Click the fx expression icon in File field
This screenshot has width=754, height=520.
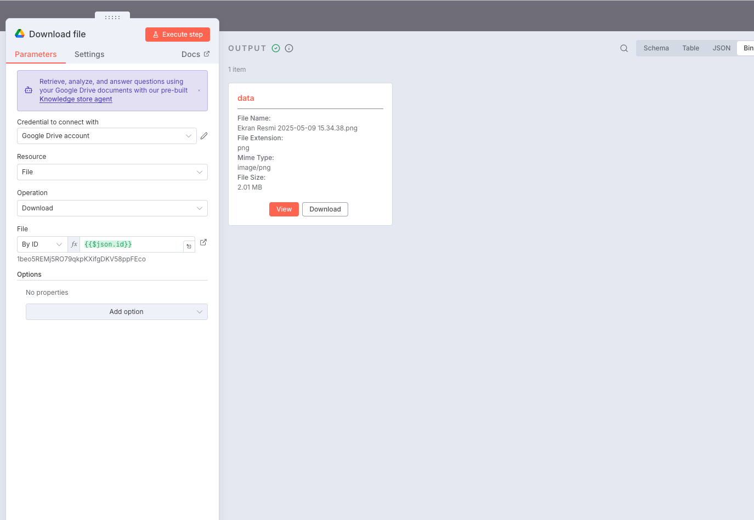pyautogui.click(x=74, y=244)
